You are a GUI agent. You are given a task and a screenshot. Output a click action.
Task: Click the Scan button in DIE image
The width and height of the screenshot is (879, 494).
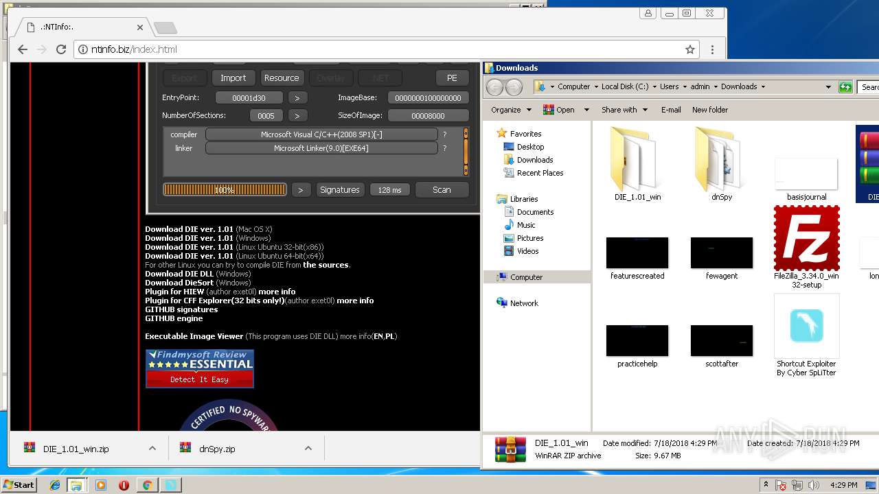coord(442,189)
